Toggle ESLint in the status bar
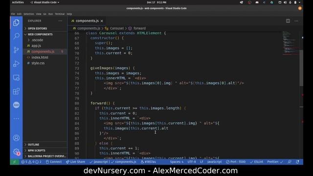The width and height of the screenshot is (313, 176). [257, 162]
